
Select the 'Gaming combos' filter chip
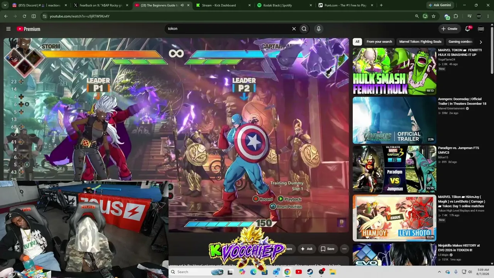(460, 42)
